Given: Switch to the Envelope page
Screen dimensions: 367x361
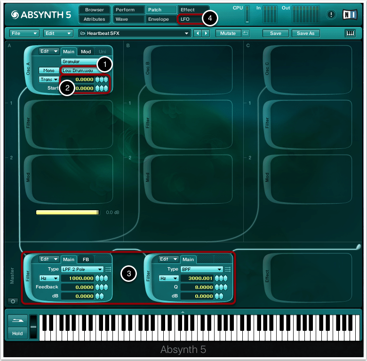Looking at the screenshot, I should tap(161, 19).
